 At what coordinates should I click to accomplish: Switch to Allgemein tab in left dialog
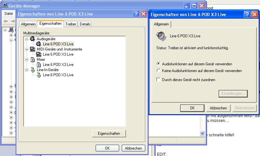(28, 24)
